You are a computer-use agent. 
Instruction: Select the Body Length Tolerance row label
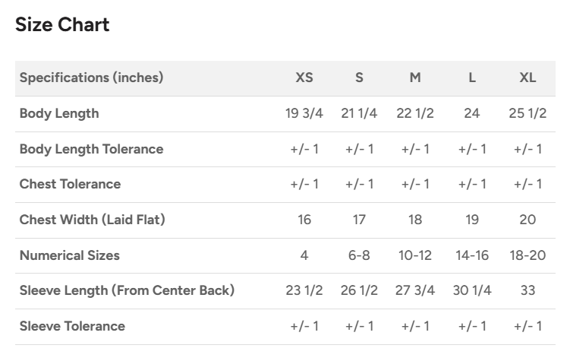tap(91, 149)
